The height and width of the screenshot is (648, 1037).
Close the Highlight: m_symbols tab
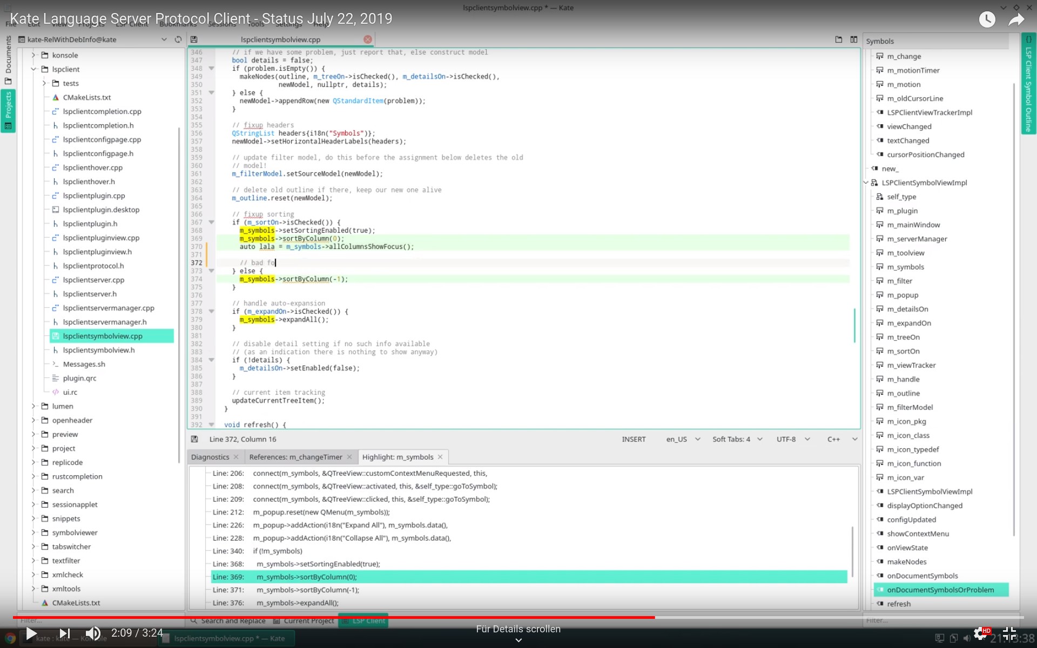[x=440, y=457]
